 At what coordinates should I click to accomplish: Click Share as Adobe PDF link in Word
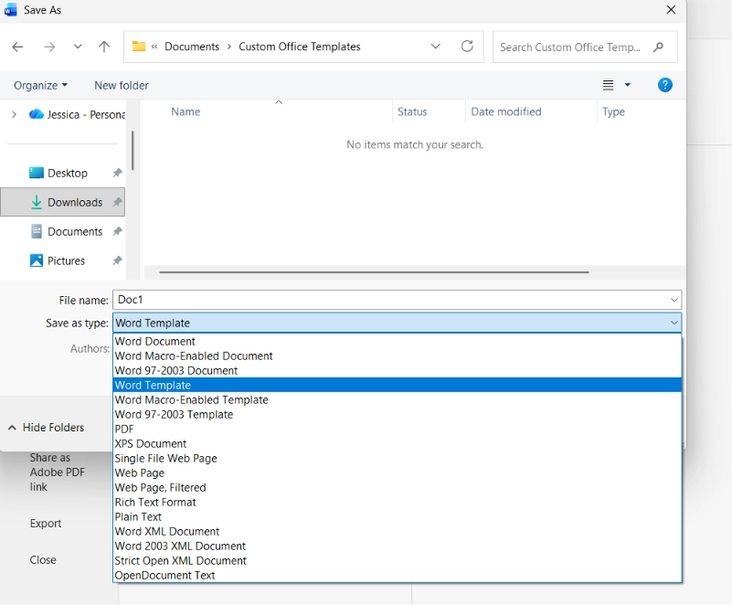(57, 472)
